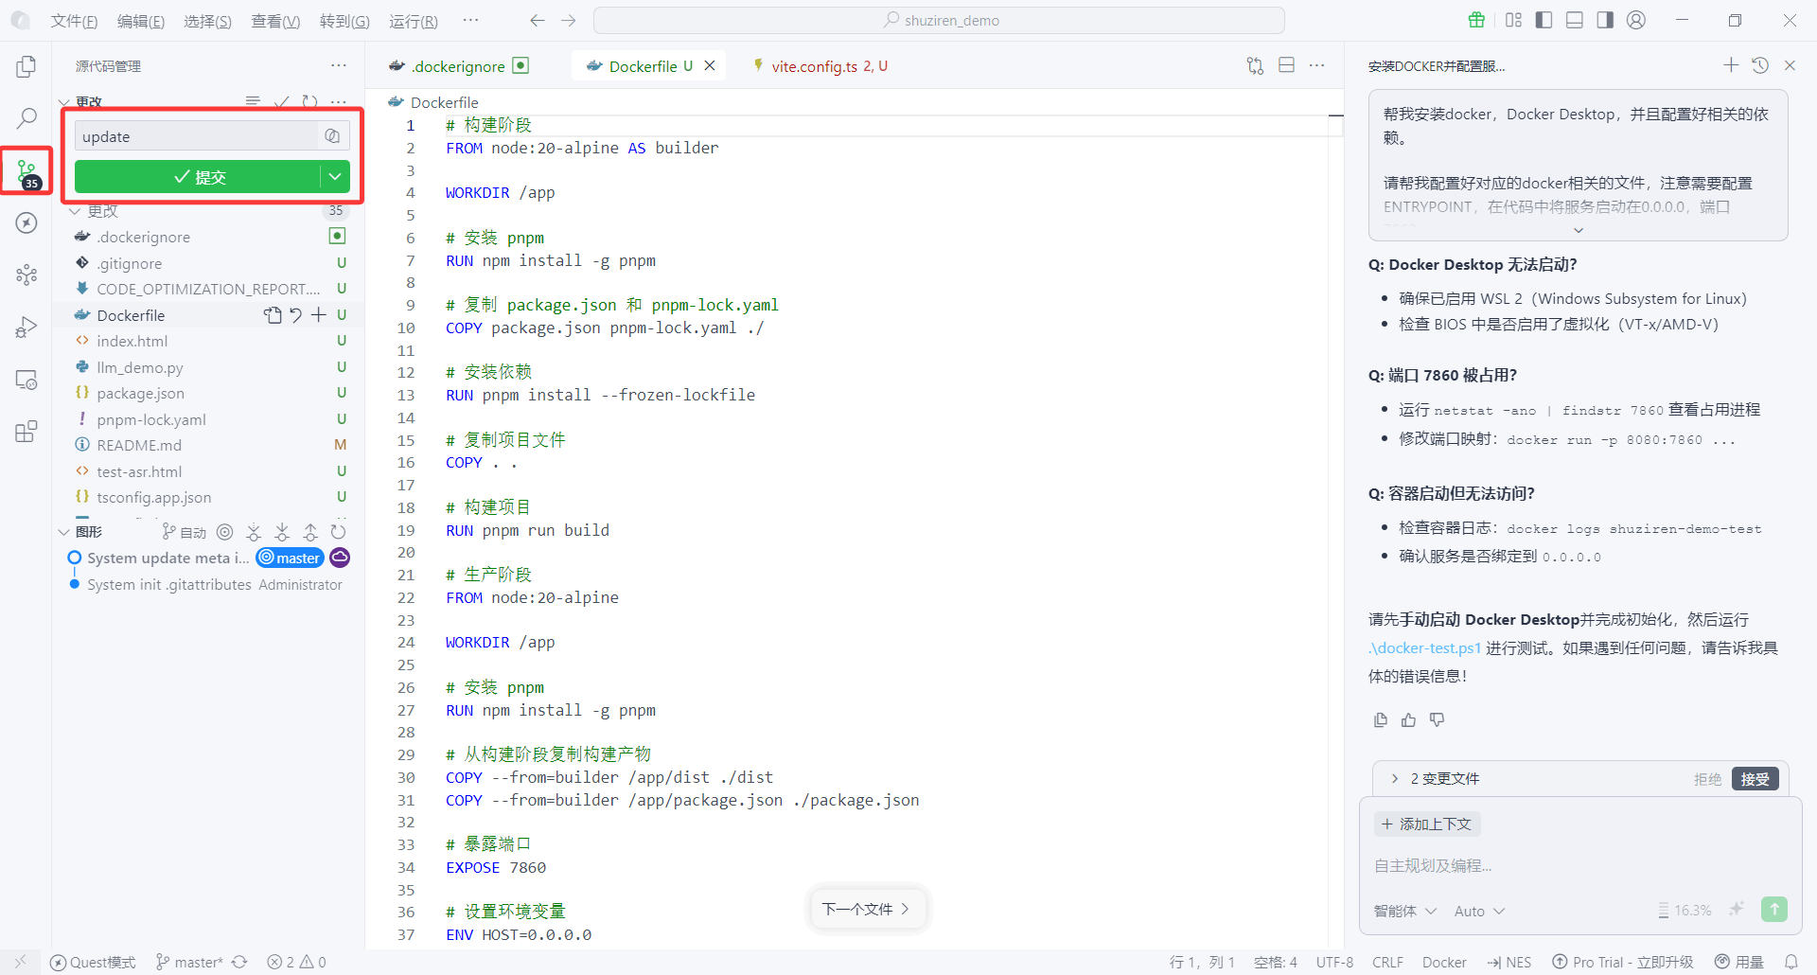Open the Search view in the activity bar
Image resolution: width=1817 pixels, height=975 pixels.
click(26, 118)
